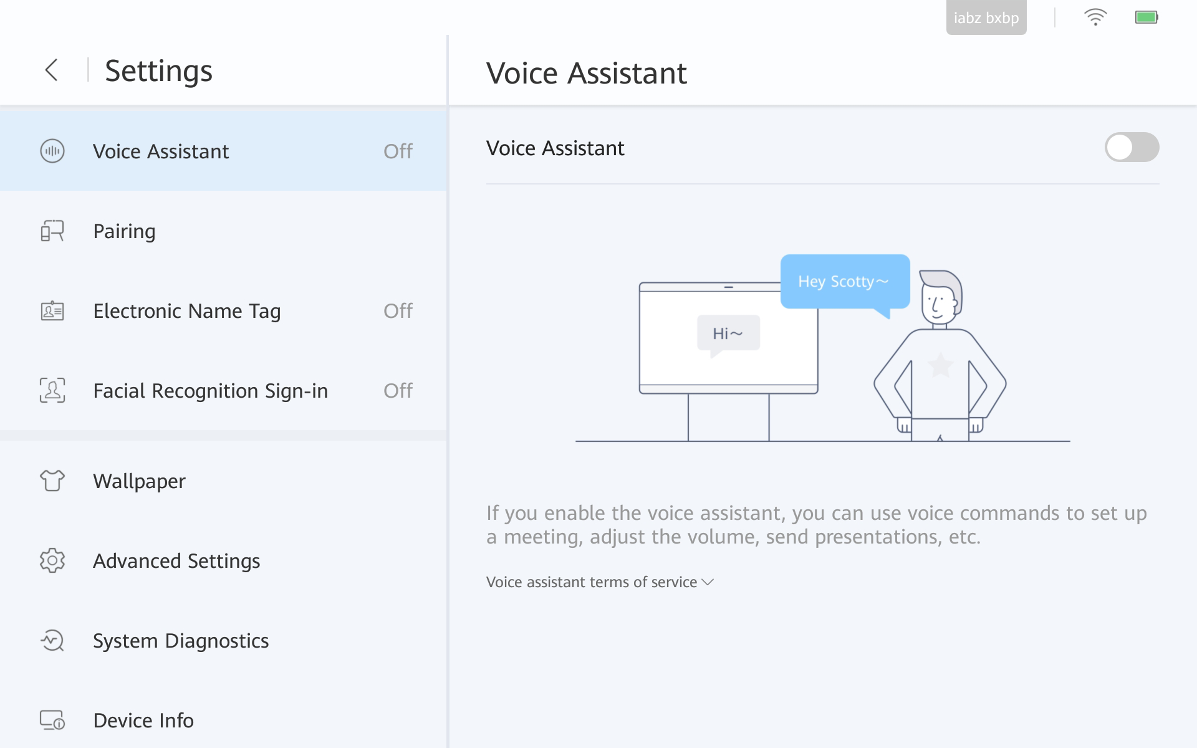Image resolution: width=1197 pixels, height=748 pixels.
Task: Click the Electronic Name Tag icon
Action: [52, 310]
